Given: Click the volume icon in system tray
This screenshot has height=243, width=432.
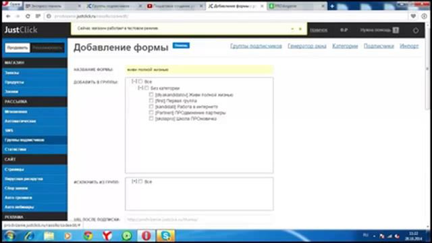Looking at the screenshot, I should [x=397, y=236].
